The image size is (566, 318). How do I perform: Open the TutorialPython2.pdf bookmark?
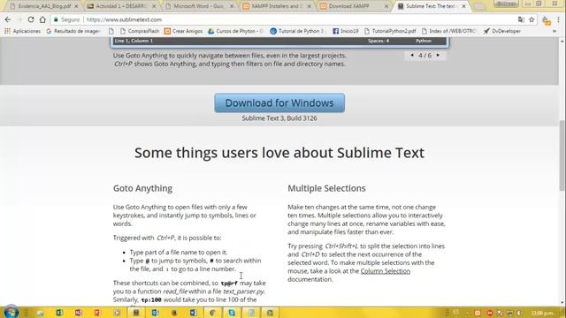click(x=390, y=31)
